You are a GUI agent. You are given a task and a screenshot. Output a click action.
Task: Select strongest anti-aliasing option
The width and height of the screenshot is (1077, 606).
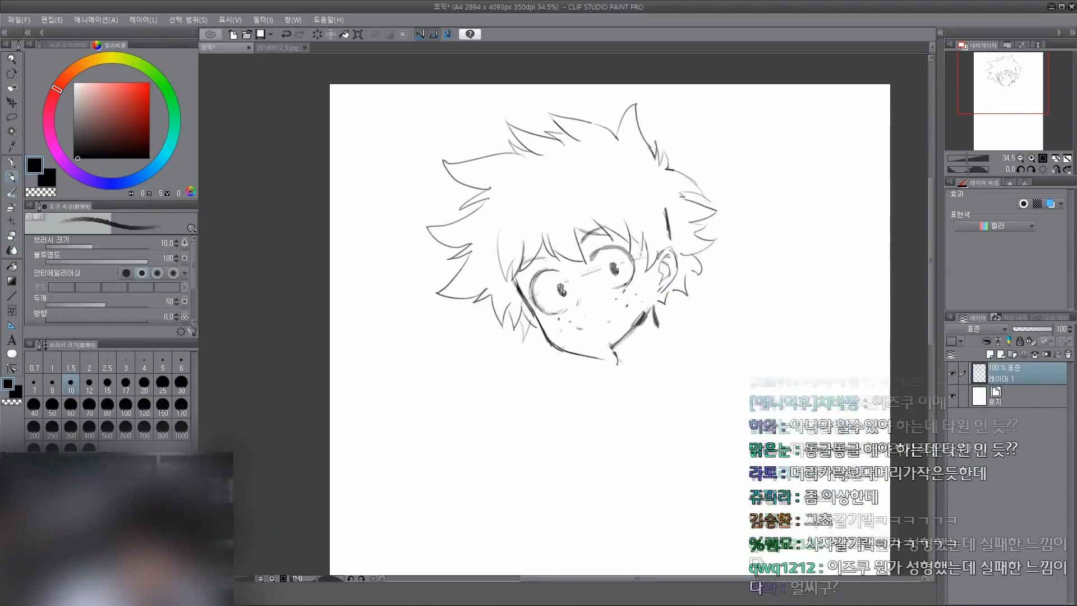pos(173,273)
